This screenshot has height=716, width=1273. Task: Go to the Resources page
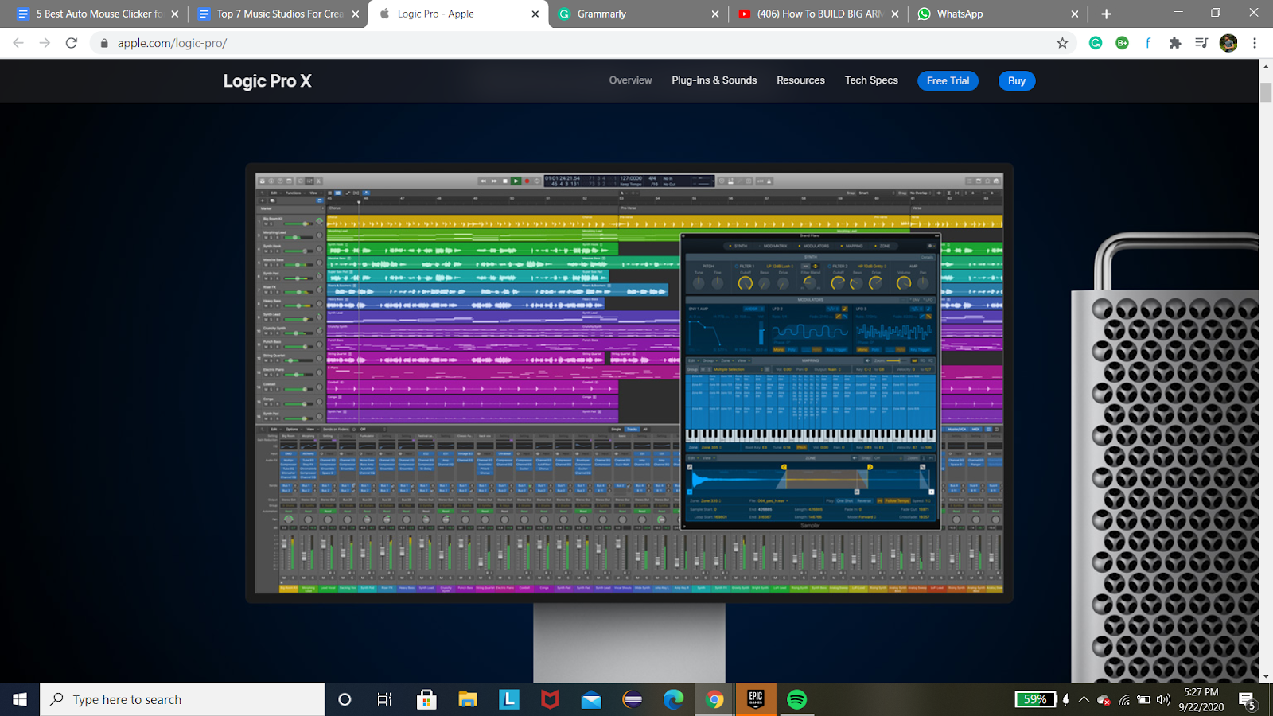coord(800,80)
